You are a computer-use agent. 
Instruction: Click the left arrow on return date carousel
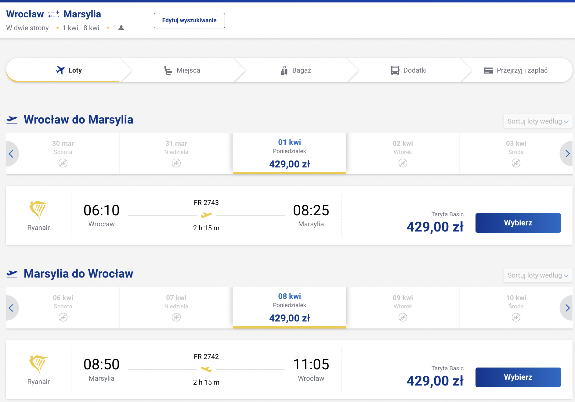pos(11,308)
